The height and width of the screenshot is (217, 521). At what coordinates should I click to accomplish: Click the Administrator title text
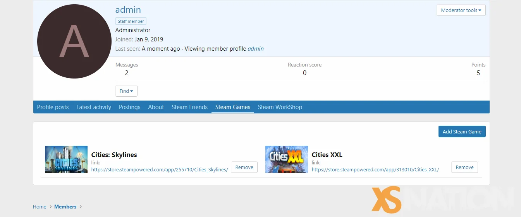133,30
